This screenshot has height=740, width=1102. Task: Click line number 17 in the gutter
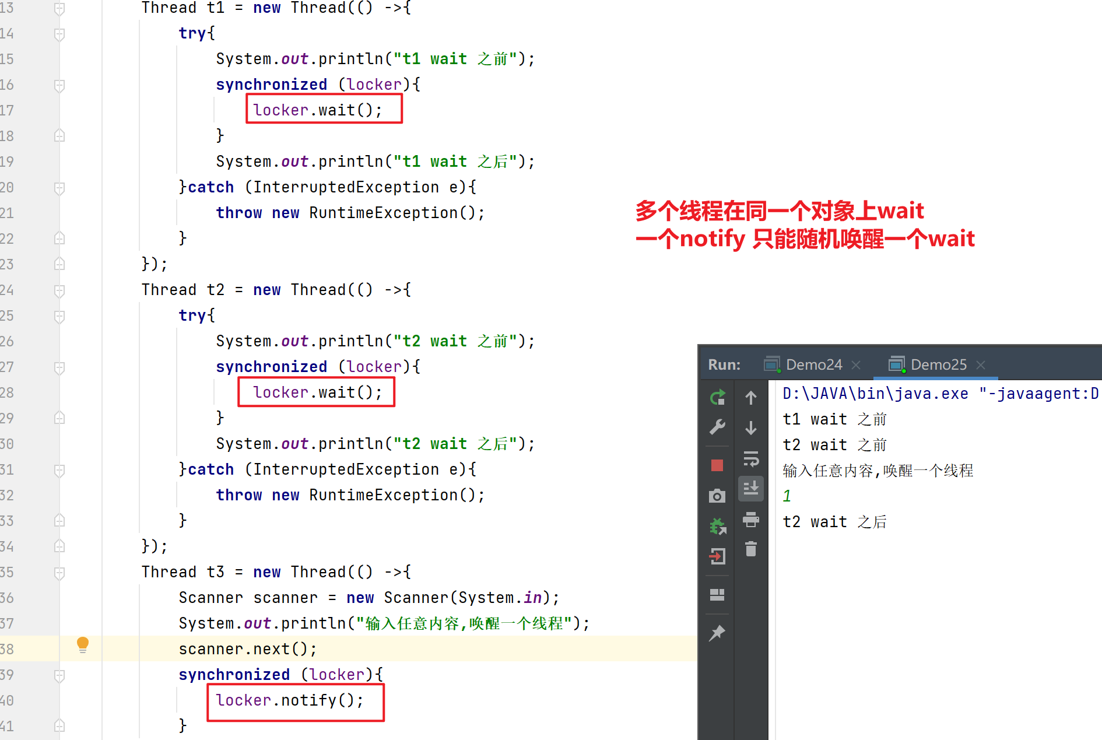point(7,110)
